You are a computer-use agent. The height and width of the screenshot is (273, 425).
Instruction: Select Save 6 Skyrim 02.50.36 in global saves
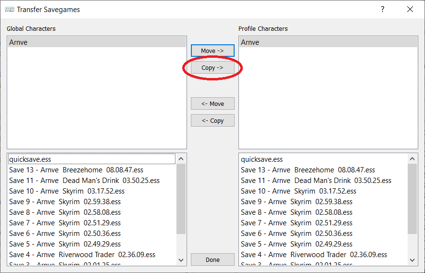pos(92,234)
